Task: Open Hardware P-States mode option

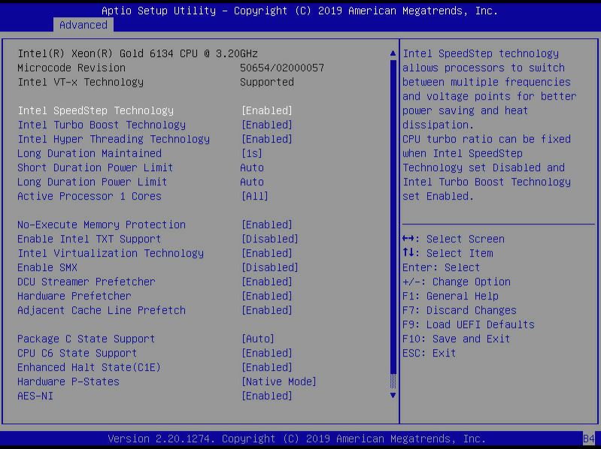Action: [x=68, y=381]
